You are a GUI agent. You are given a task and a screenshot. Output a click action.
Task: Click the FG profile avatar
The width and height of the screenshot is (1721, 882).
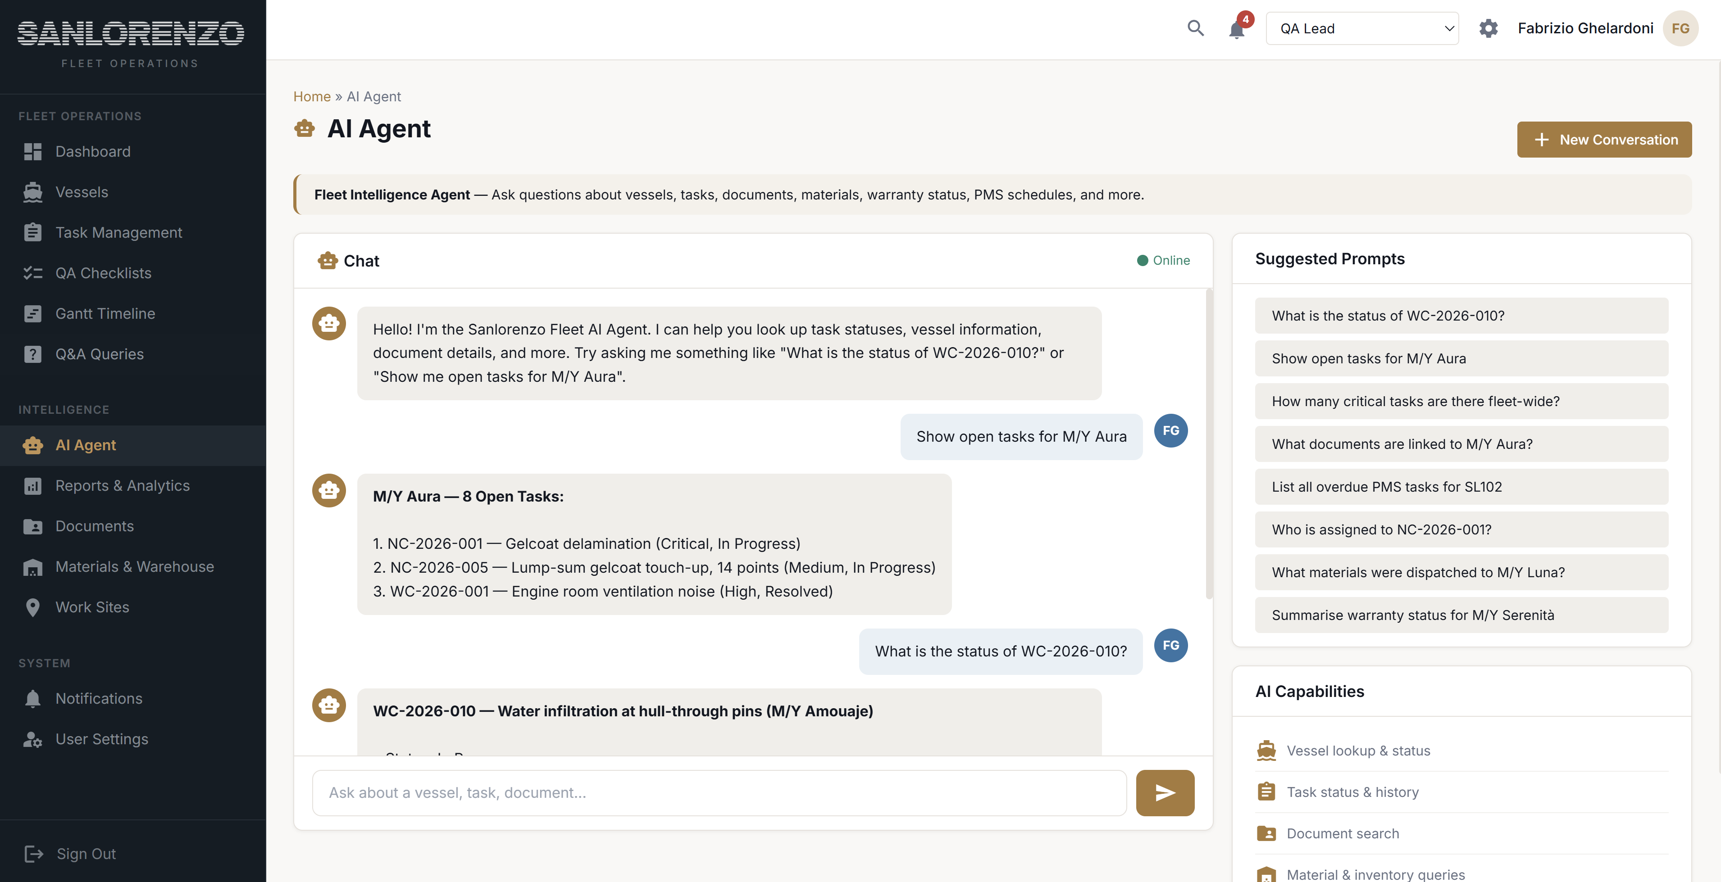pos(1682,28)
